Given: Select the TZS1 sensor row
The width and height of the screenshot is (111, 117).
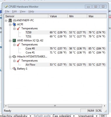Looking at the screenshot, I should tap(66, 37).
